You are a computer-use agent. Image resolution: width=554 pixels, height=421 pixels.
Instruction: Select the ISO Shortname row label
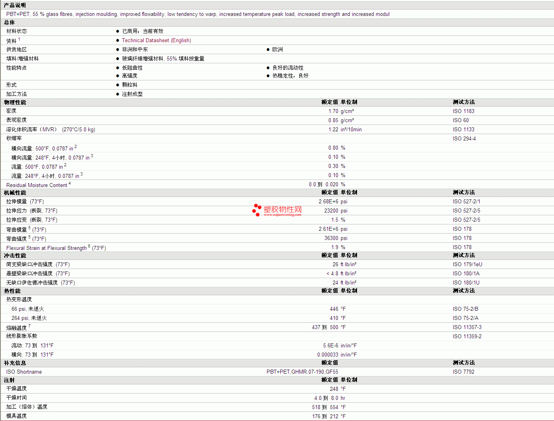24,372
